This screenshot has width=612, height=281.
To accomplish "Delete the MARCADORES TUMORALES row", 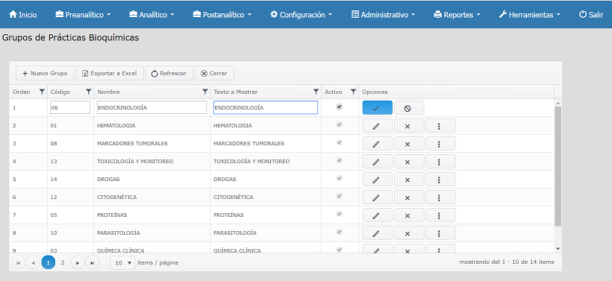I will click(x=409, y=144).
